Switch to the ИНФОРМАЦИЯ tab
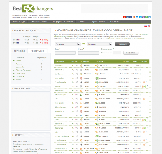This screenshot has height=154, width=162. click(38, 51)
